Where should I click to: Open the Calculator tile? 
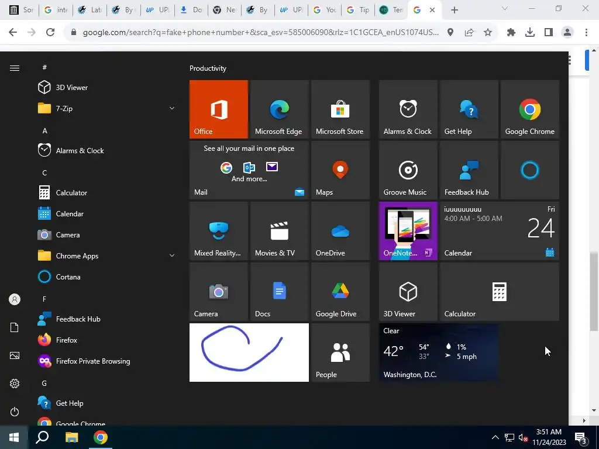[x=500, y=292]
